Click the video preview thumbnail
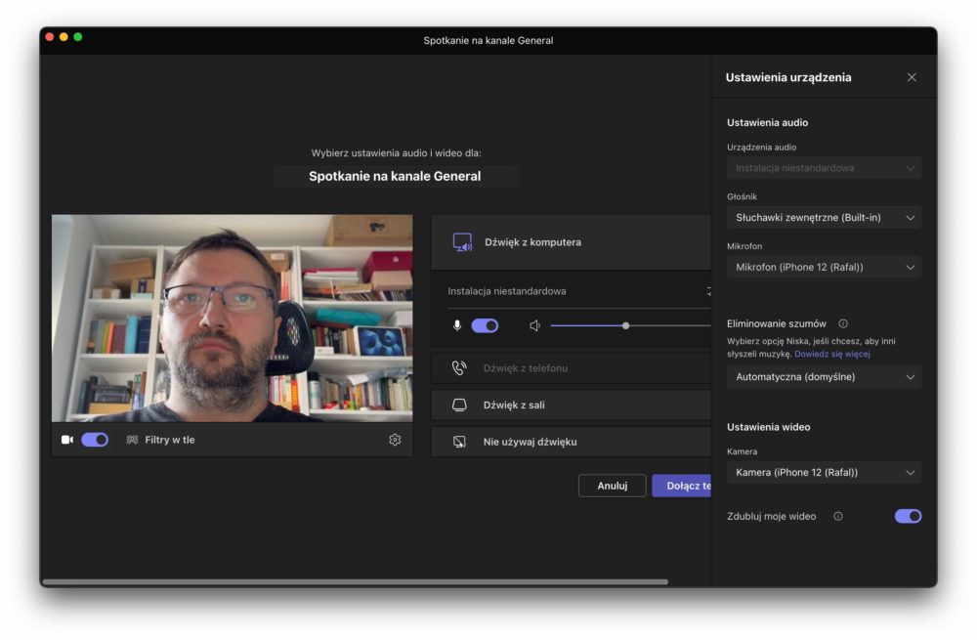 click(232, 319)
